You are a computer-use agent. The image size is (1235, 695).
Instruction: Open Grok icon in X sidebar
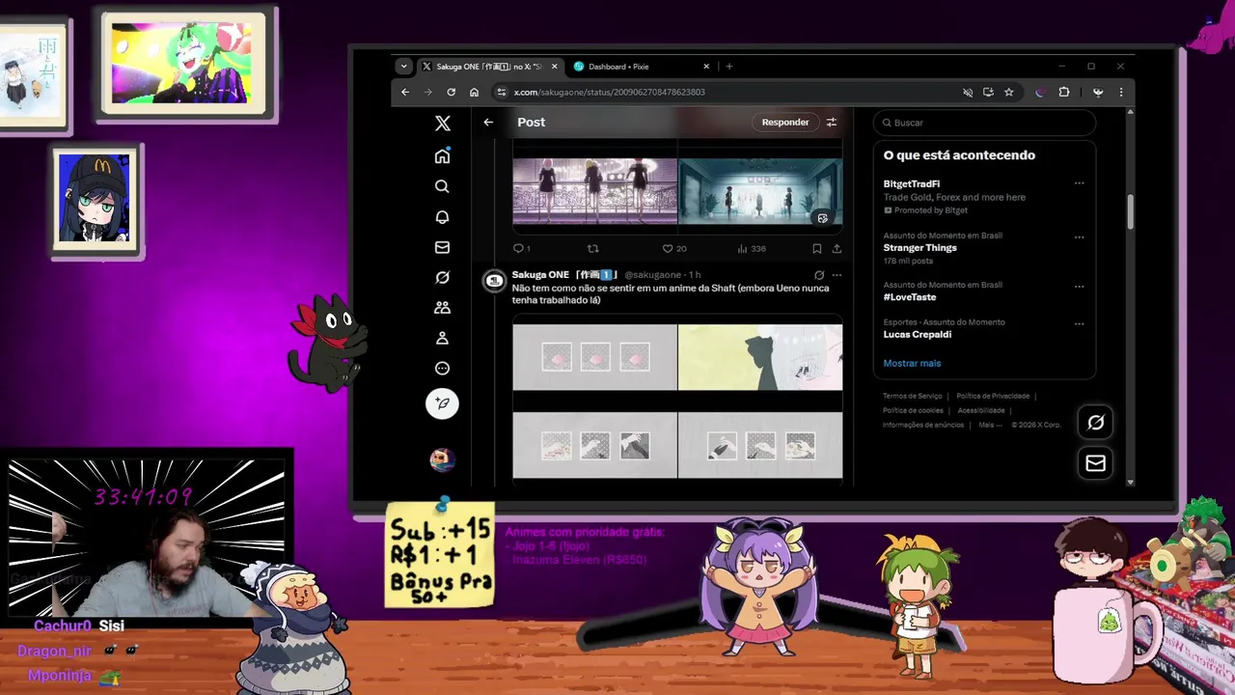tap(442, 277)
